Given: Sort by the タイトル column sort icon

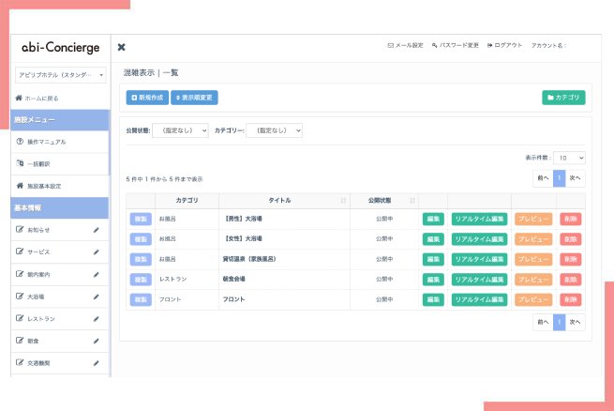Looking at the screenshot, I should click(x=343, y=201).
